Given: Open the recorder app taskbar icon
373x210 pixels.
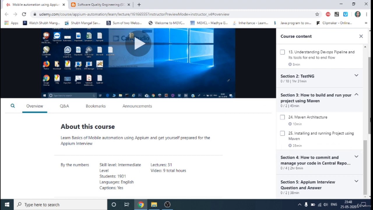Looking at the screenshot, I should click(167, 204).
